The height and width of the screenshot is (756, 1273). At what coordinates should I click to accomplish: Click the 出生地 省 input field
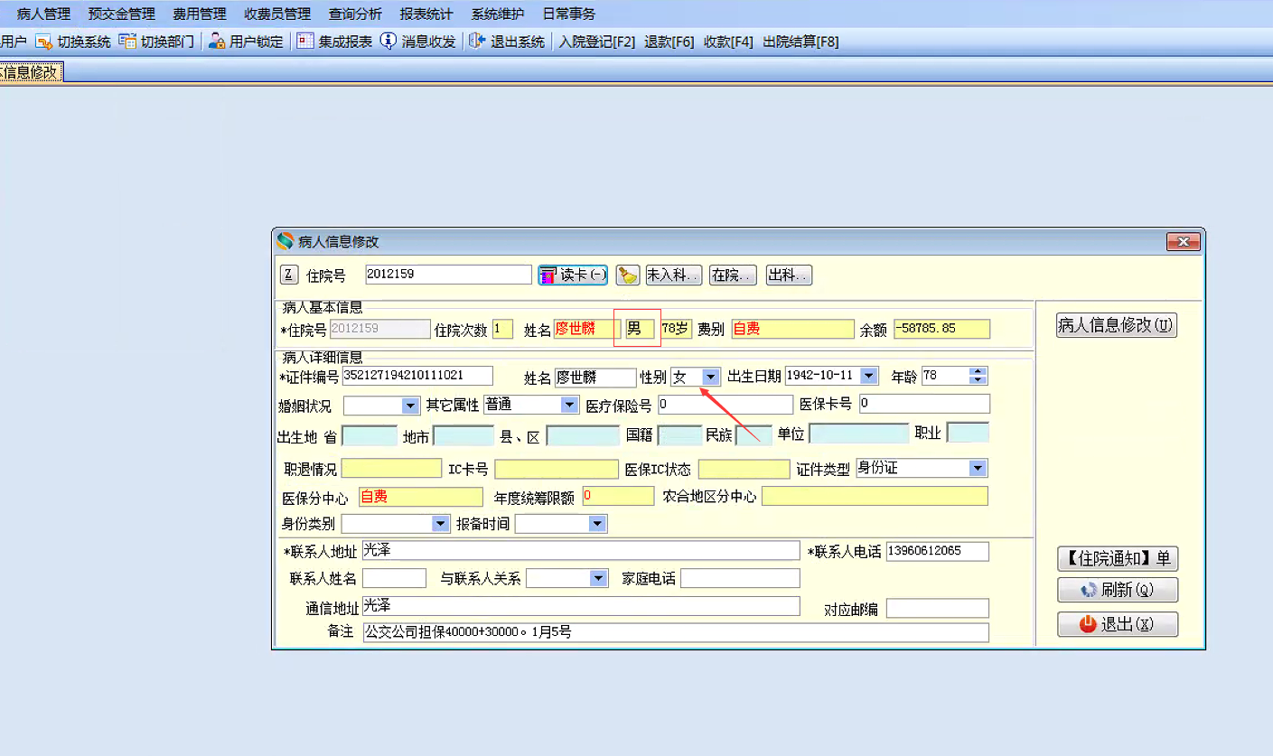[x=370, y=436]
